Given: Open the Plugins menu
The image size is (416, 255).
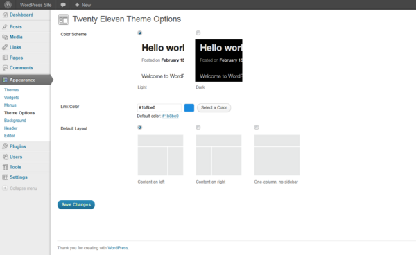Looking at the screenshot, I should tap(18, 146).
